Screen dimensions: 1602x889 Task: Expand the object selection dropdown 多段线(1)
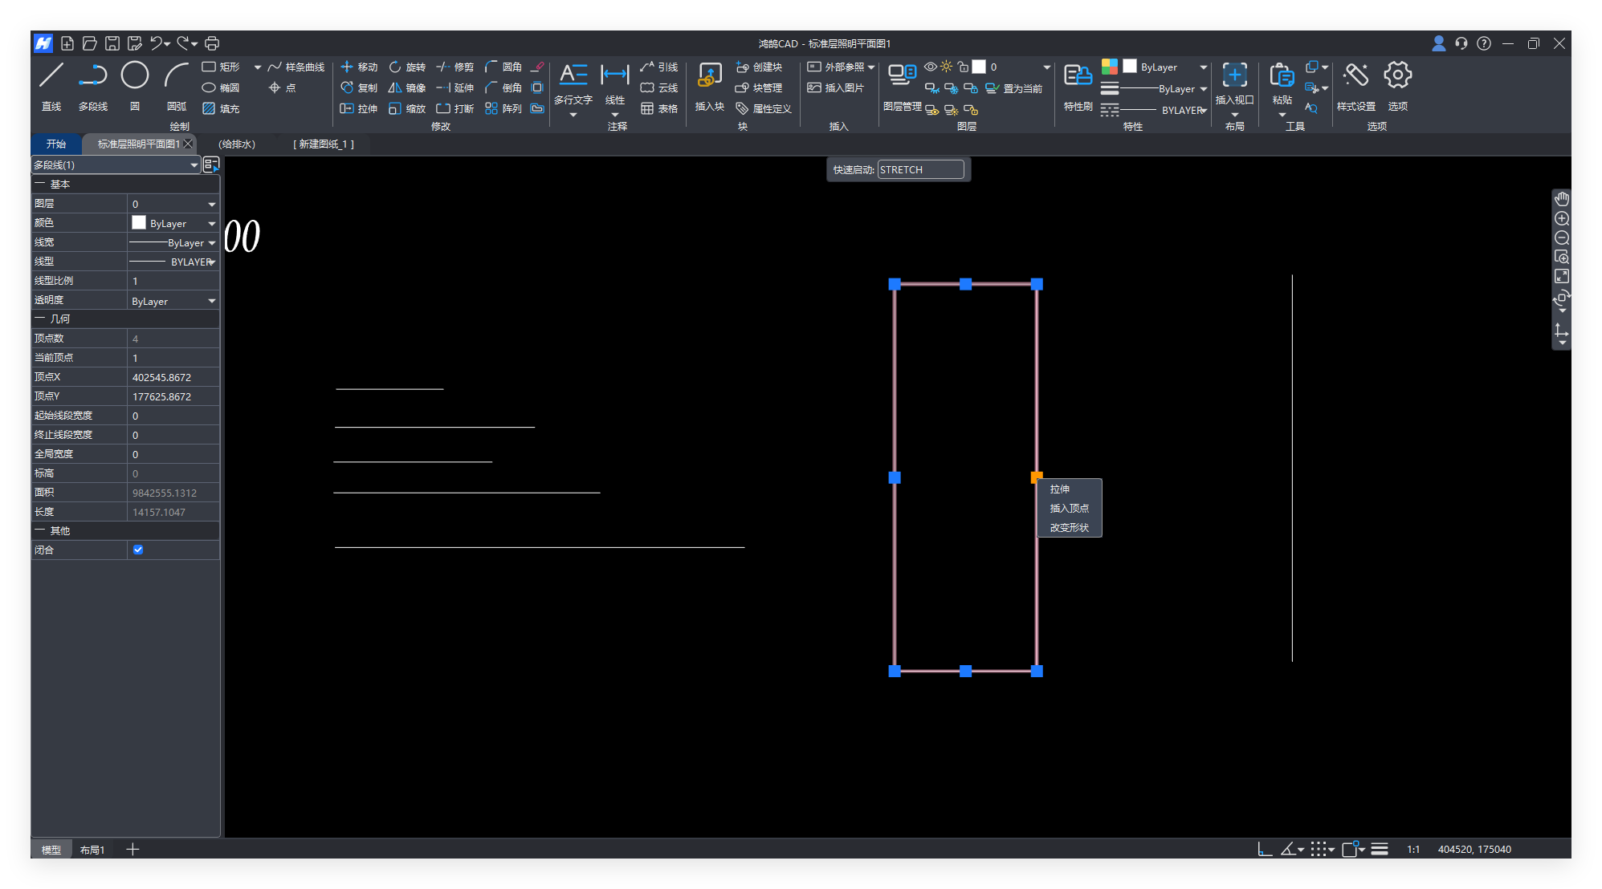point(194,164)
